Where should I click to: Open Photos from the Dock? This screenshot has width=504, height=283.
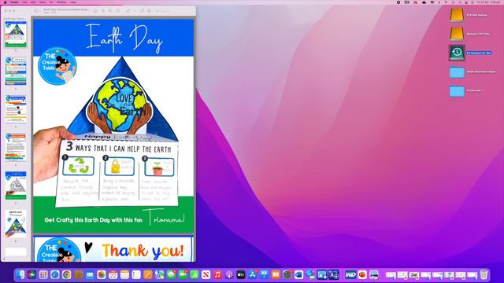click(x=102, y=274)
